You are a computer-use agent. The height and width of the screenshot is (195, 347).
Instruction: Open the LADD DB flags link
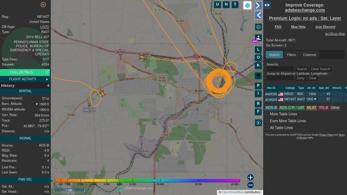pos(44,27)
